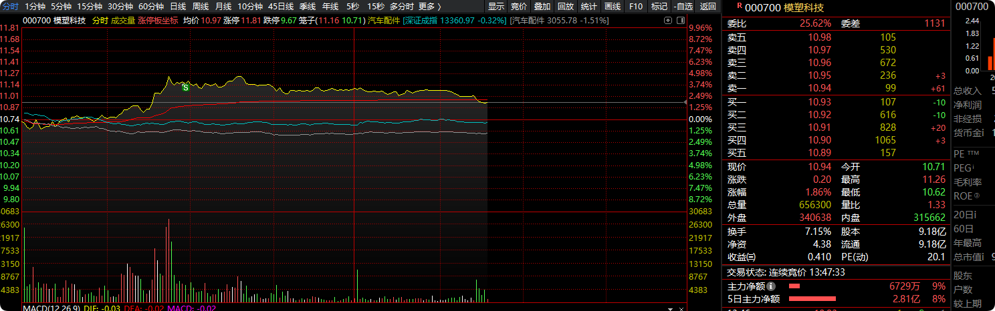995x311 pixels.
Task: Click the 000700 模塑科技 chart title
Action: pyautogui.click(x=54, y=21)
